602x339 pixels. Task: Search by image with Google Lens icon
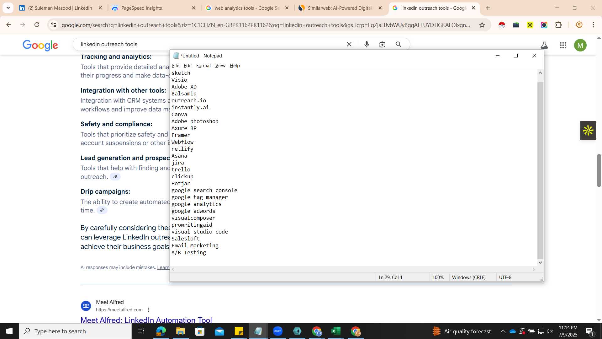(382, 44)
